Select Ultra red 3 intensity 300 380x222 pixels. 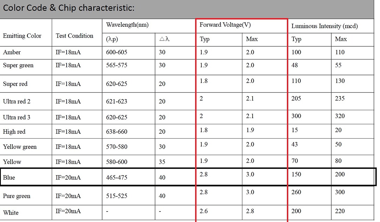point(296,116)
